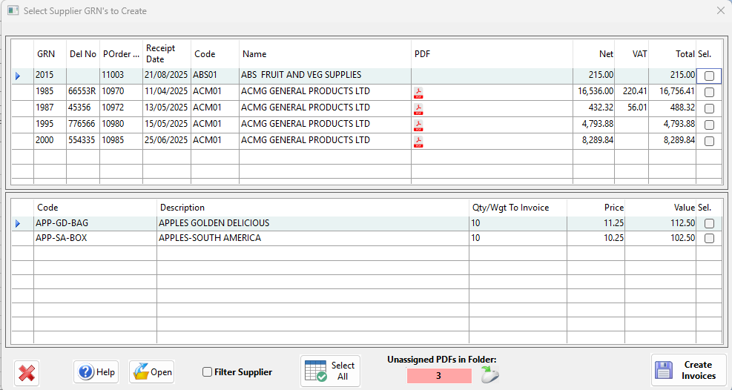
Task: Click the pink unassigned PDFs count field
Action: pyautogui.click(x=438, y=376)
